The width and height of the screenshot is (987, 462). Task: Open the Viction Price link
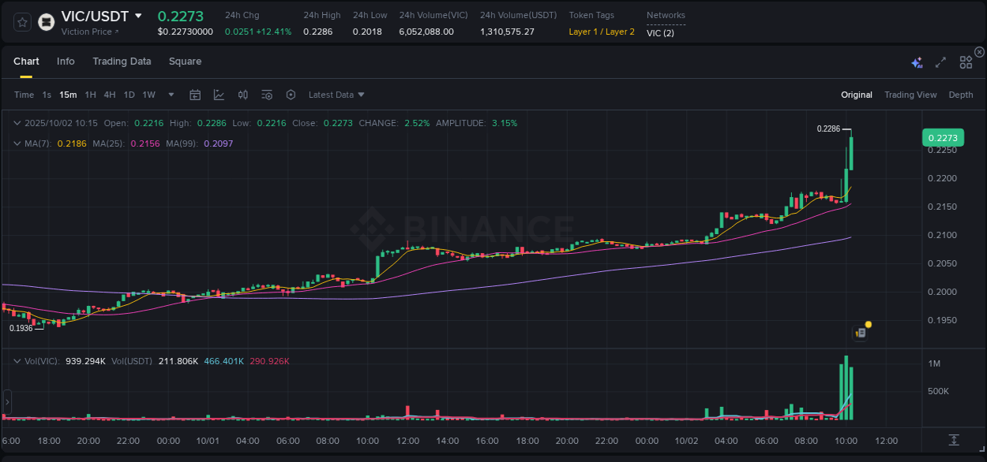click(x=89, y=32)
